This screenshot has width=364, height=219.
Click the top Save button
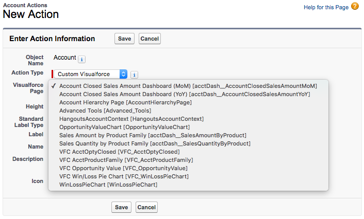pos(124,39)
